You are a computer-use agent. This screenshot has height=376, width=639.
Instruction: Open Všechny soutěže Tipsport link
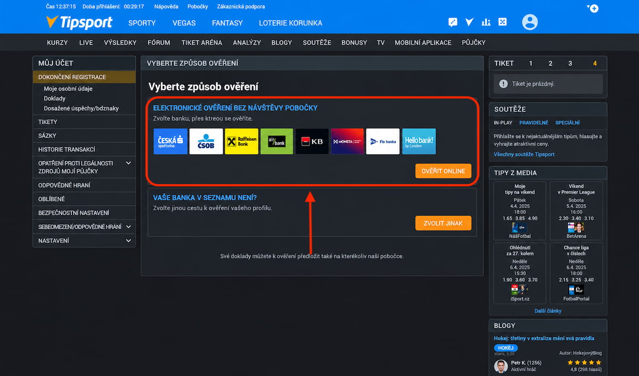click(x=524, y=154)
